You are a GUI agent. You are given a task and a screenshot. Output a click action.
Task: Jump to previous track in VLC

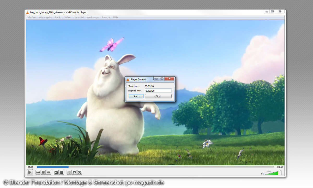pos(38,172)
